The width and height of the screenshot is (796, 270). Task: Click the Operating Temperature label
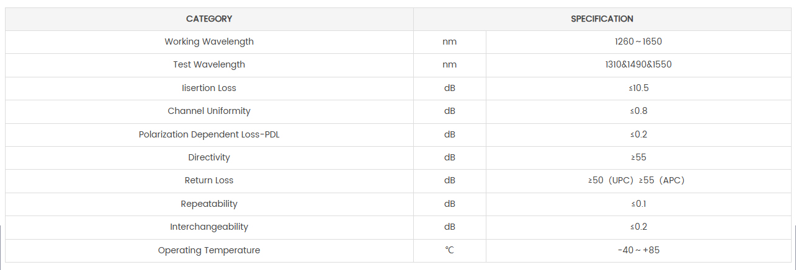[209, 250]
